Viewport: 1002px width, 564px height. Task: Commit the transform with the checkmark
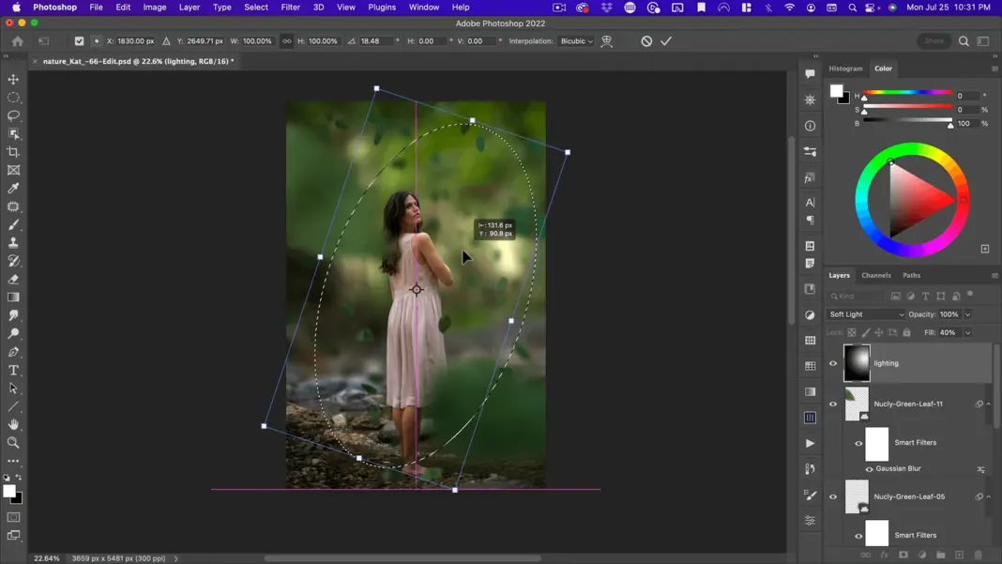(666, 41)
